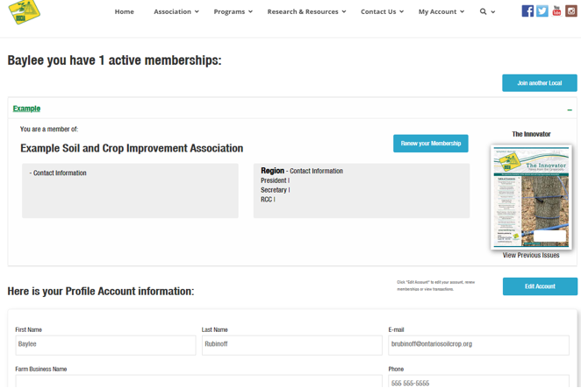Click the association logo in header
Image resolution: width=581 pixels, height=388 pixels.
[25, 11]
